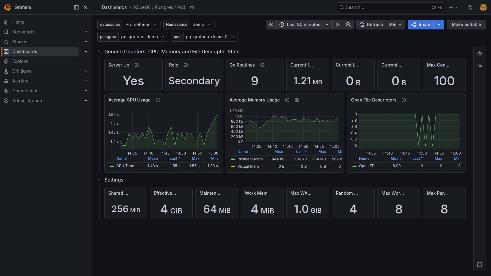This screenshot has width=491, height=276.
Task: Open the Namespace demo dropdown
Action: point(202,25)
